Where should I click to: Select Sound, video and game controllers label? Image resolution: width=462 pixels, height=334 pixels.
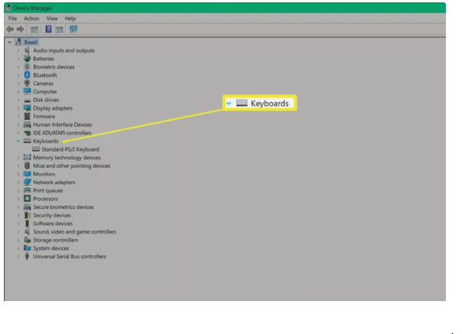pos(74,231)
